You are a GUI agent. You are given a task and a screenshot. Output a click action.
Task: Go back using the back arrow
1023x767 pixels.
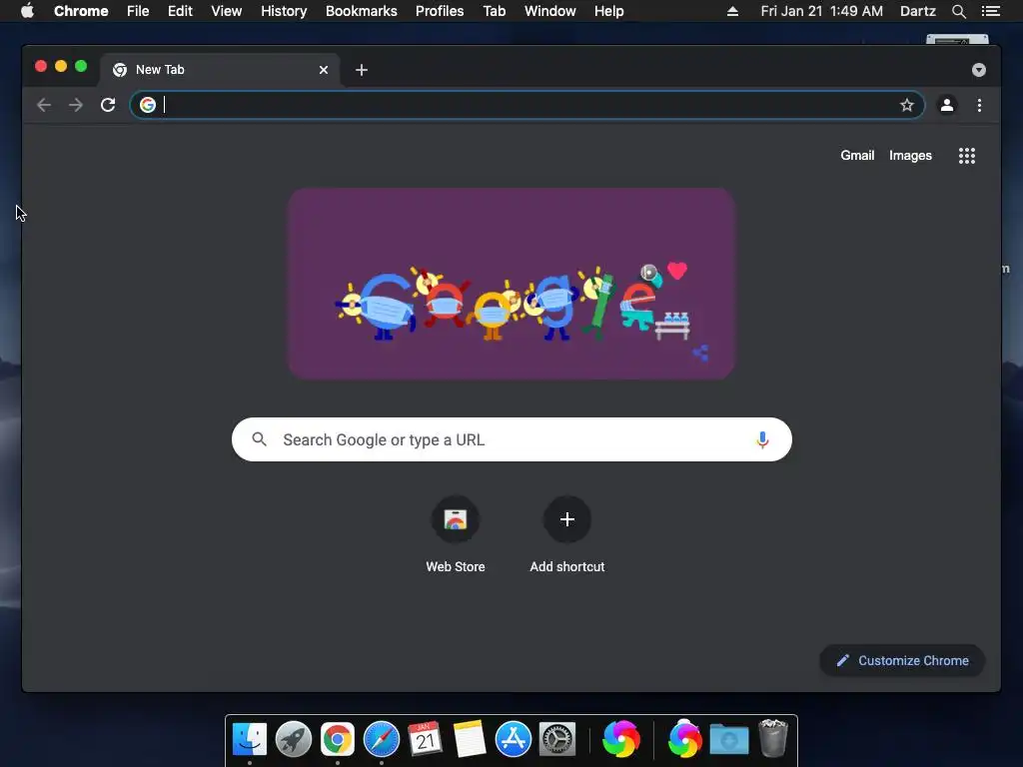(44, 105)
